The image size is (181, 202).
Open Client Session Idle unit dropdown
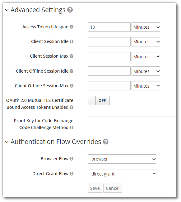146,42
